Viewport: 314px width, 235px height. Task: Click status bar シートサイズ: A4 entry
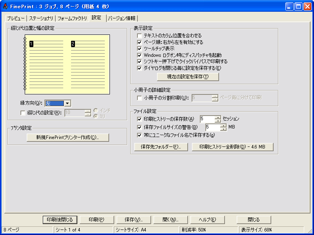pyautogui.click(x=146, y=230)
